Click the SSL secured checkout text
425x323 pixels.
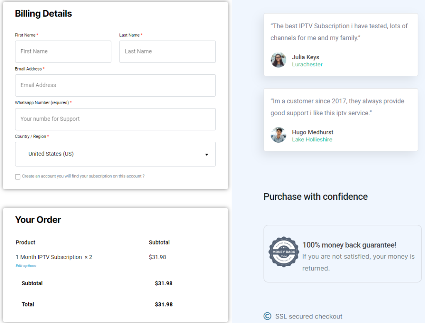[x=309, y=316]
